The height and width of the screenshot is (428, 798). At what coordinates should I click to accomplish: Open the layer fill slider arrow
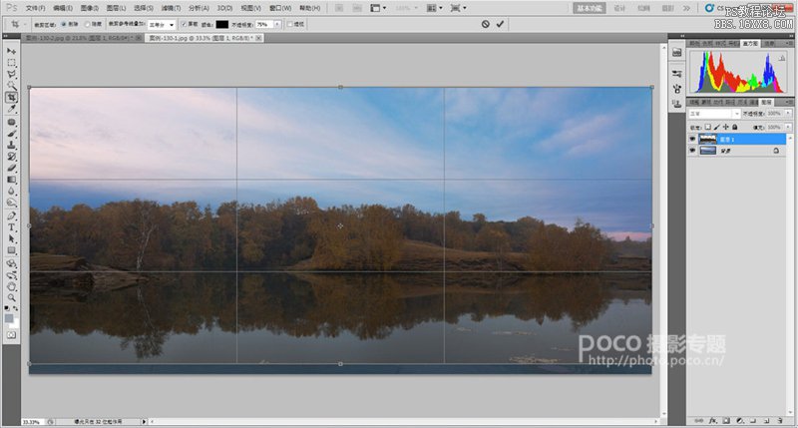pos(788,127)
